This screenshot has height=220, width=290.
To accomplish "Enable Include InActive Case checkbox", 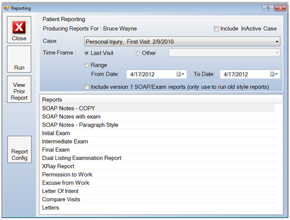I will pos(216,29).
